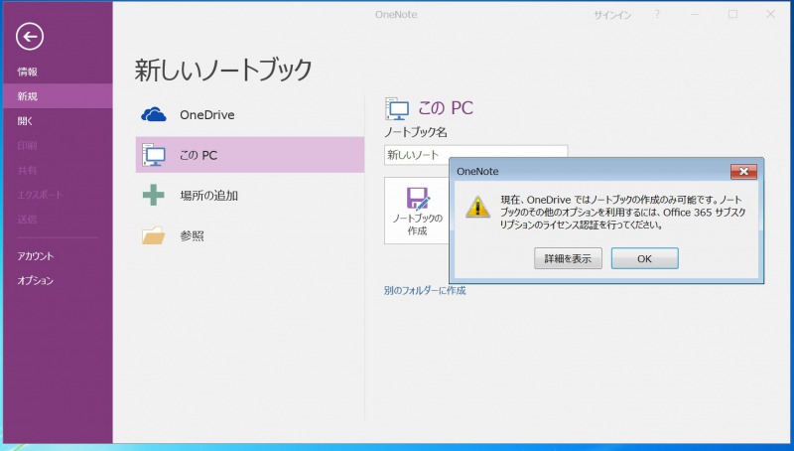Image resolution: width=794 pixels, height=451 pixels.
Task: Open help with the question mark
Action: (x=657, y=15)
